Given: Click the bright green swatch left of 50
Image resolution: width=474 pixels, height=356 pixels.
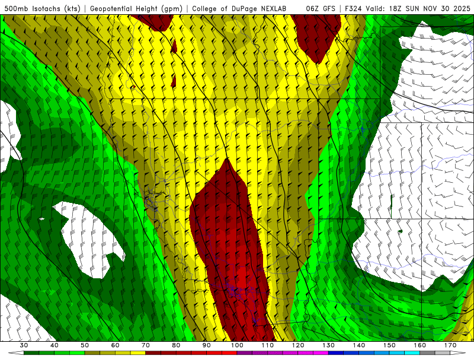Looking at the screenshot, I should click(77, 353).
